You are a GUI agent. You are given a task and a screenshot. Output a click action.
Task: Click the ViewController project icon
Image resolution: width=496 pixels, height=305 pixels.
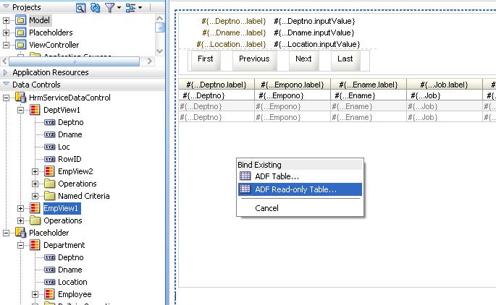(x=20, y=45)
